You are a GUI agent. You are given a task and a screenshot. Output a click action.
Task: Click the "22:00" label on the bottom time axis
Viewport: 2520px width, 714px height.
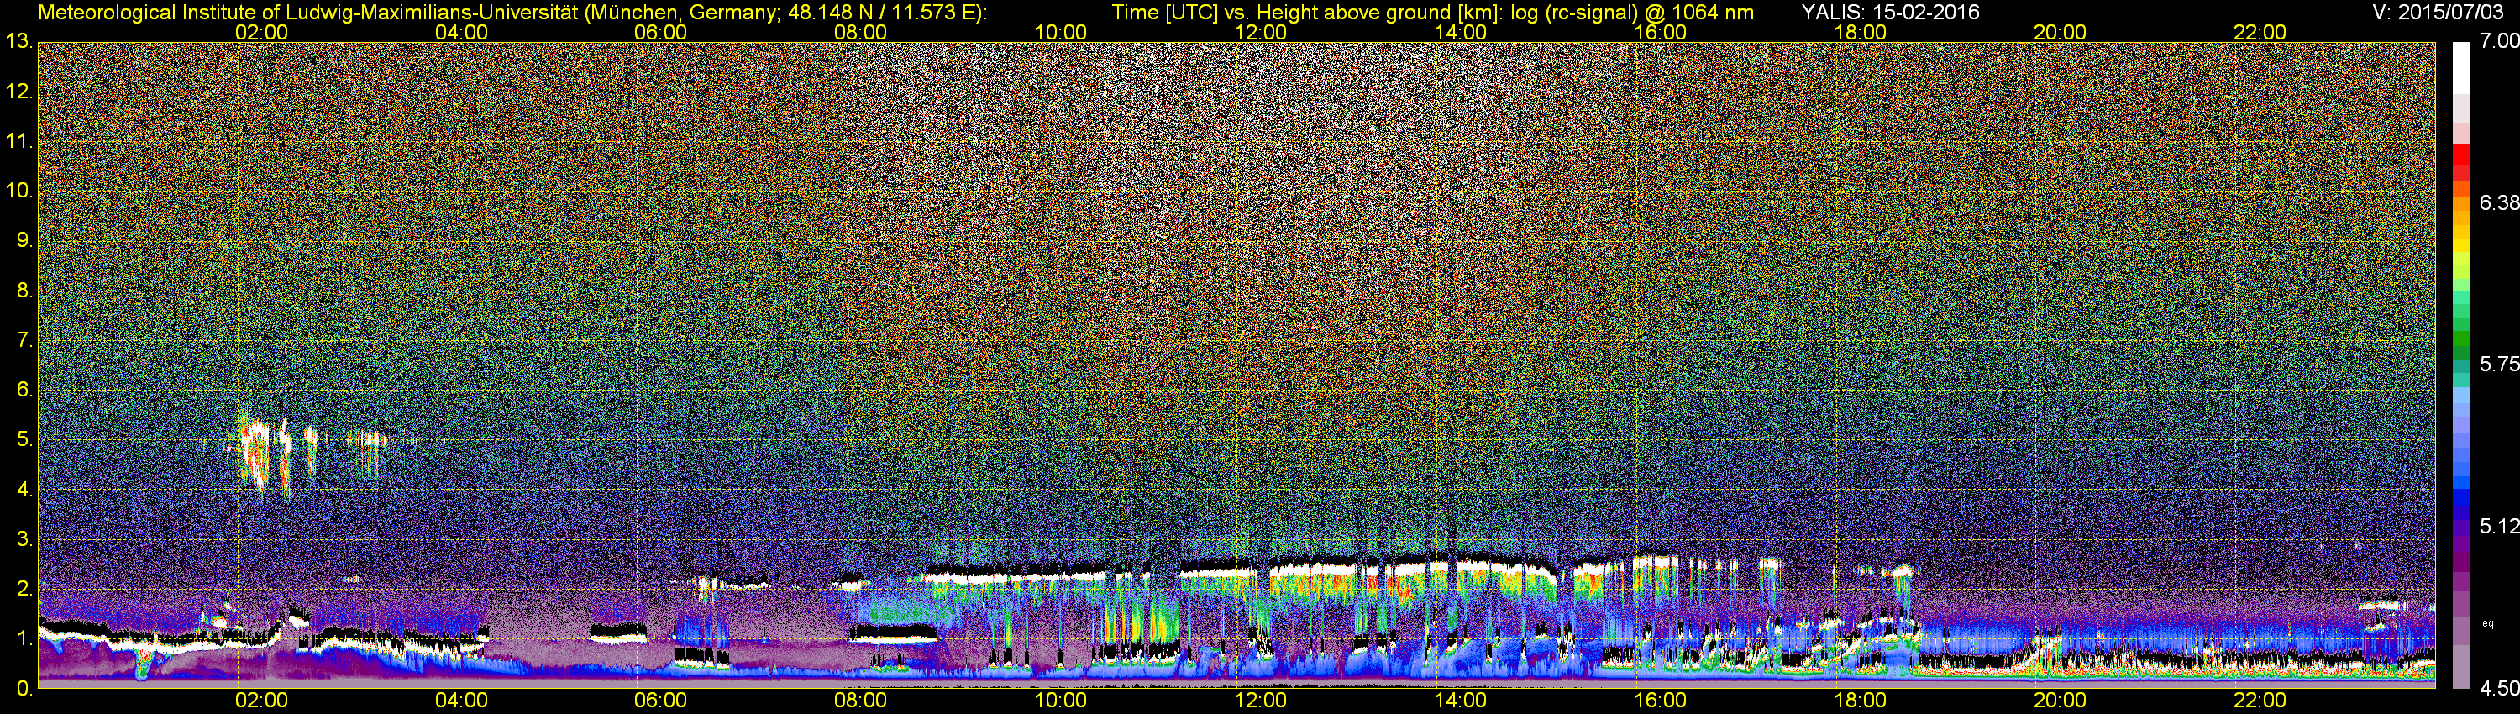[2260, 701]
